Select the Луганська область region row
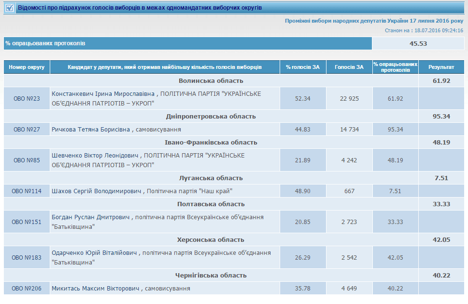 click(211, 178)
